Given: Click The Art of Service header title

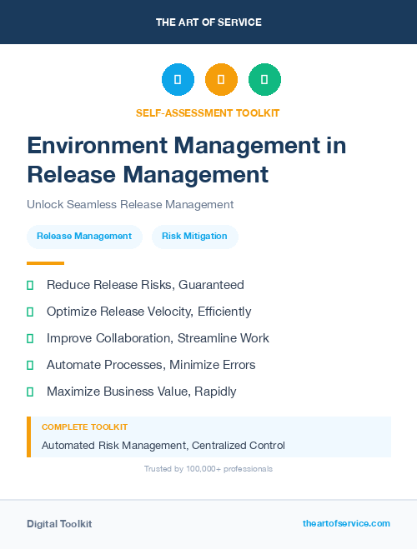Looking at the screenshot, I should click(208, 22).
